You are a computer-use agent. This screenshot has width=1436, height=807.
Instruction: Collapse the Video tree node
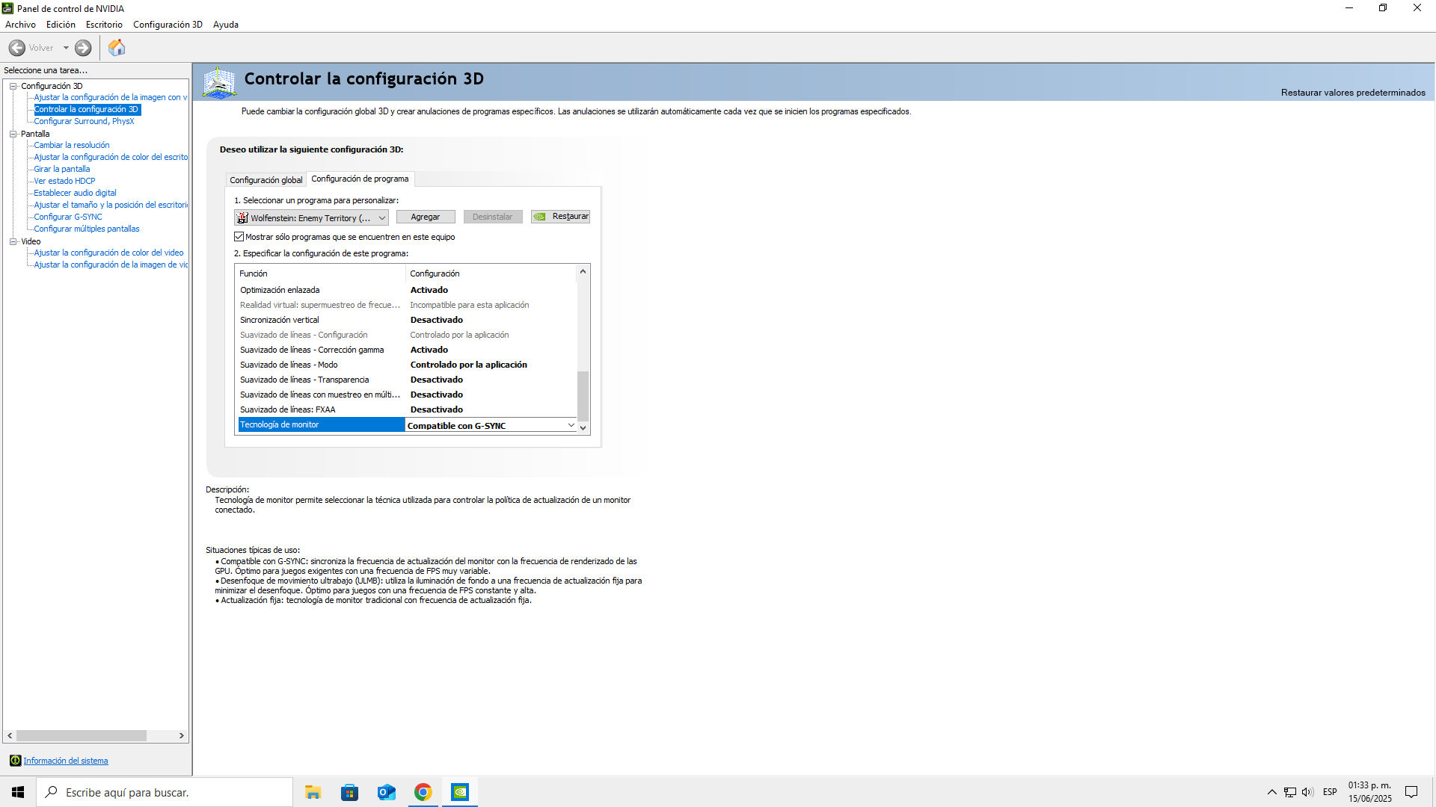tap(13, 241)
